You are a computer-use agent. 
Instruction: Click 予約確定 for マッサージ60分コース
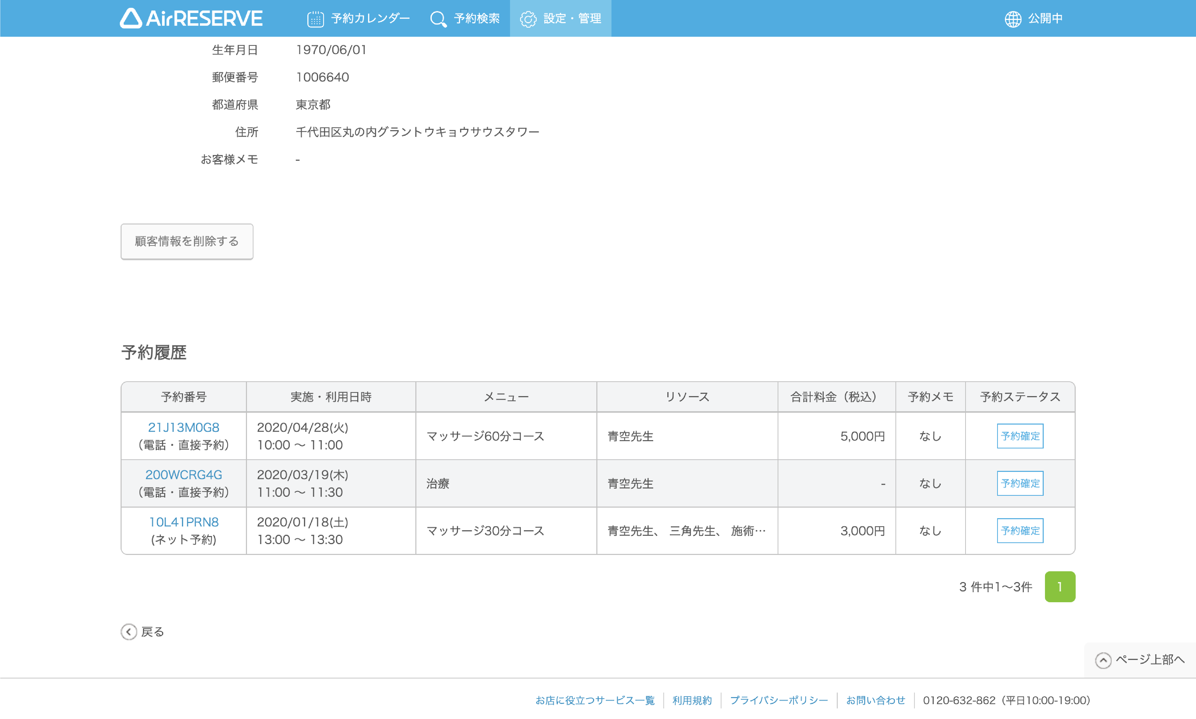(x=1020, y=436)
